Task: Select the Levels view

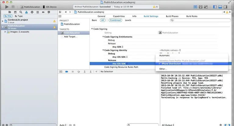Action: (x=128, y=20)
